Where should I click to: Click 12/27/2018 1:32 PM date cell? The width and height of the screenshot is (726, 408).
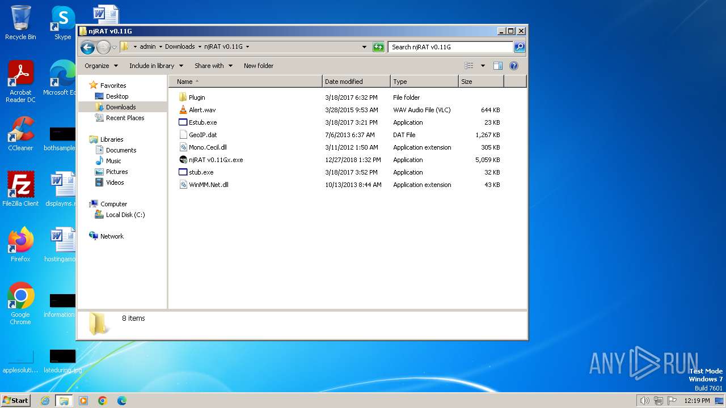pos(353,160)
